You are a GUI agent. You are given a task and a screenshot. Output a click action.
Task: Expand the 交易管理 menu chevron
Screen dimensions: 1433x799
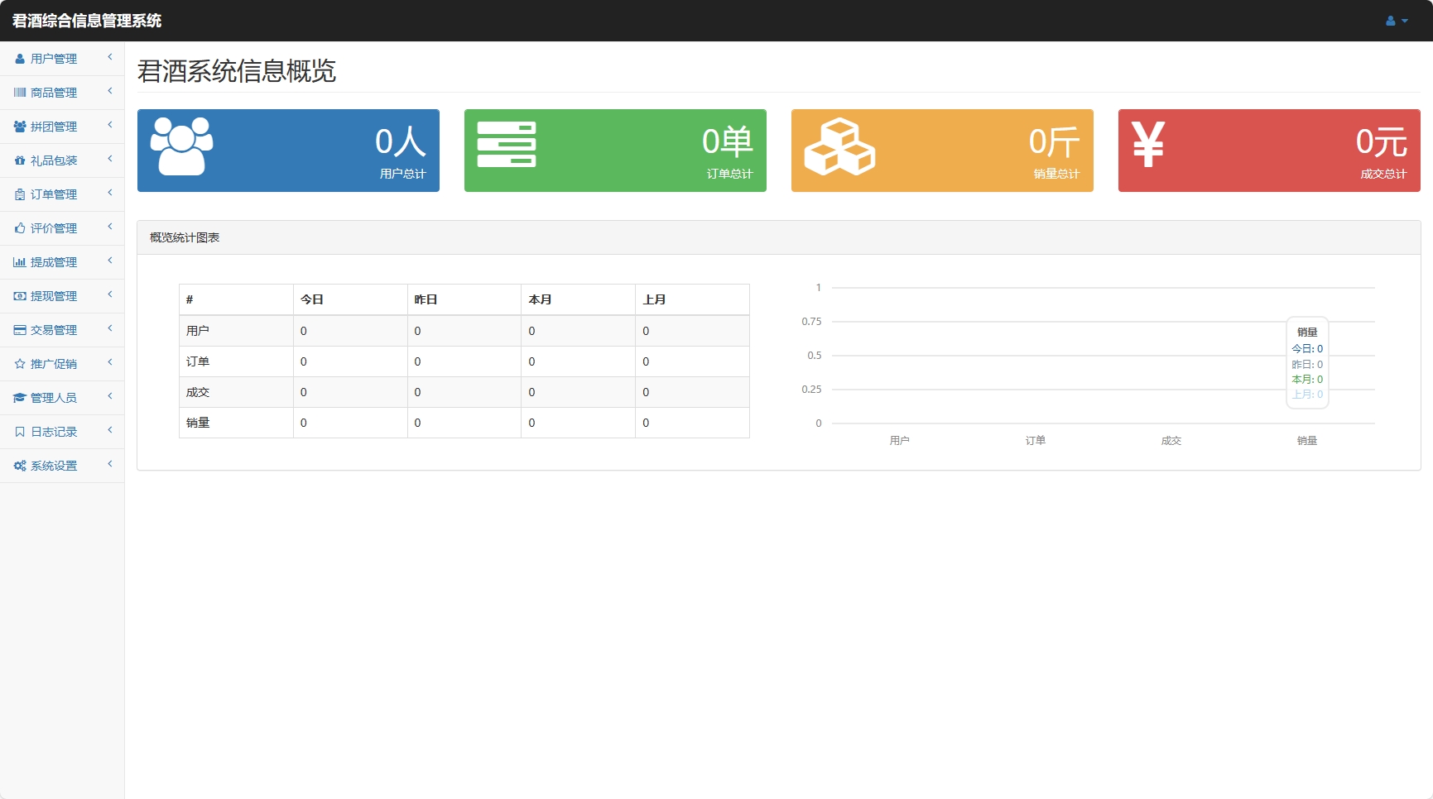click(109, 328)
